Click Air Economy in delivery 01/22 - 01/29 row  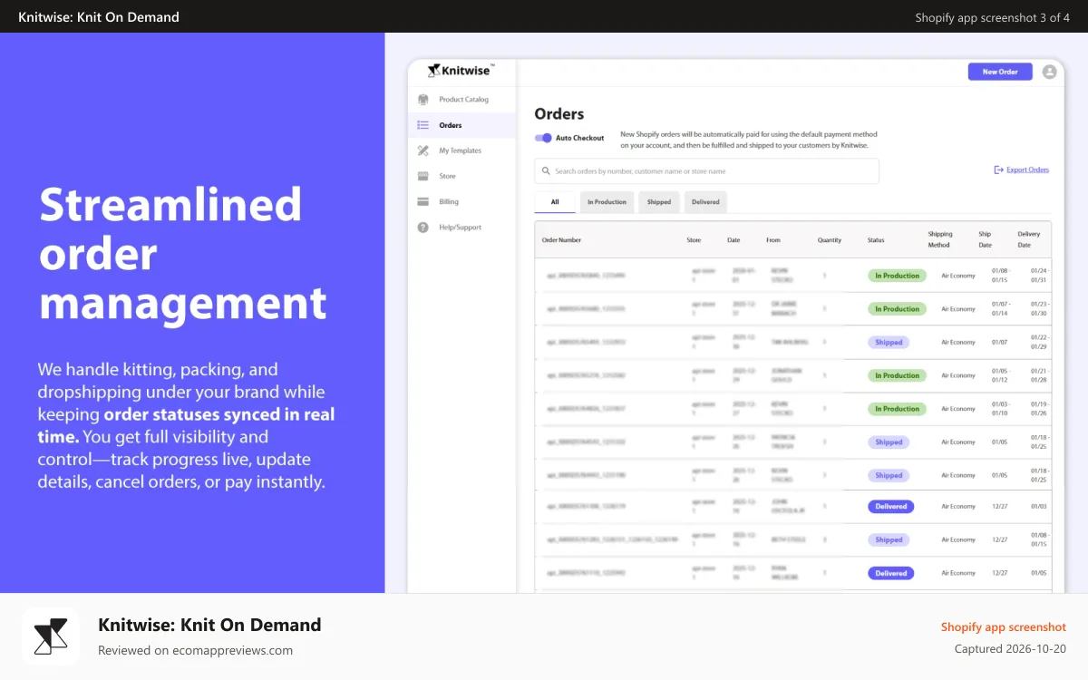coord(958,343)
